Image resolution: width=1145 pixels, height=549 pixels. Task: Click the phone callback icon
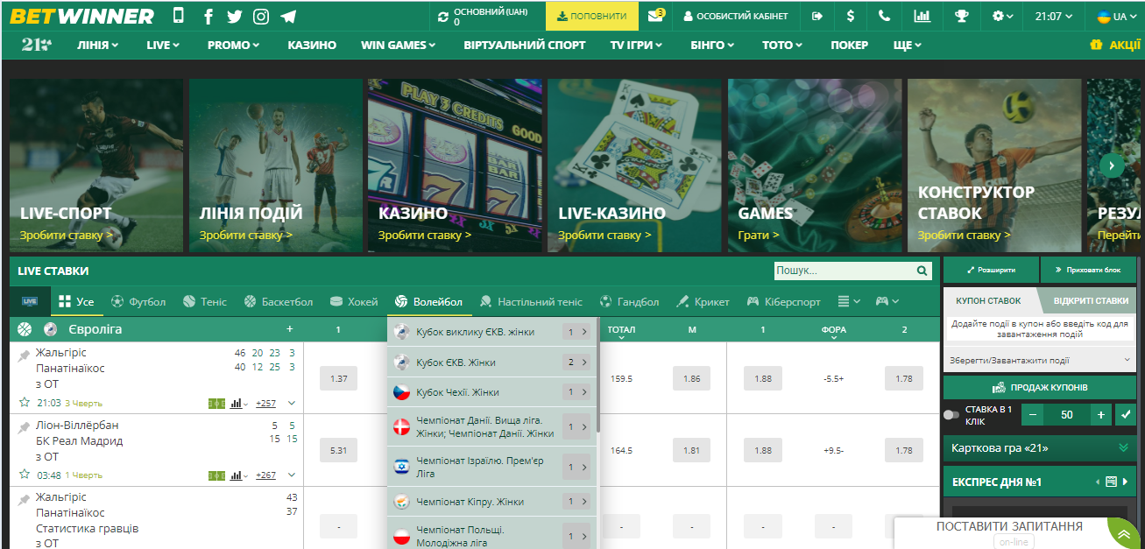click(884, 16)
